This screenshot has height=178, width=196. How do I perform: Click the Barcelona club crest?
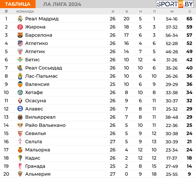click(x=20, y=35)
